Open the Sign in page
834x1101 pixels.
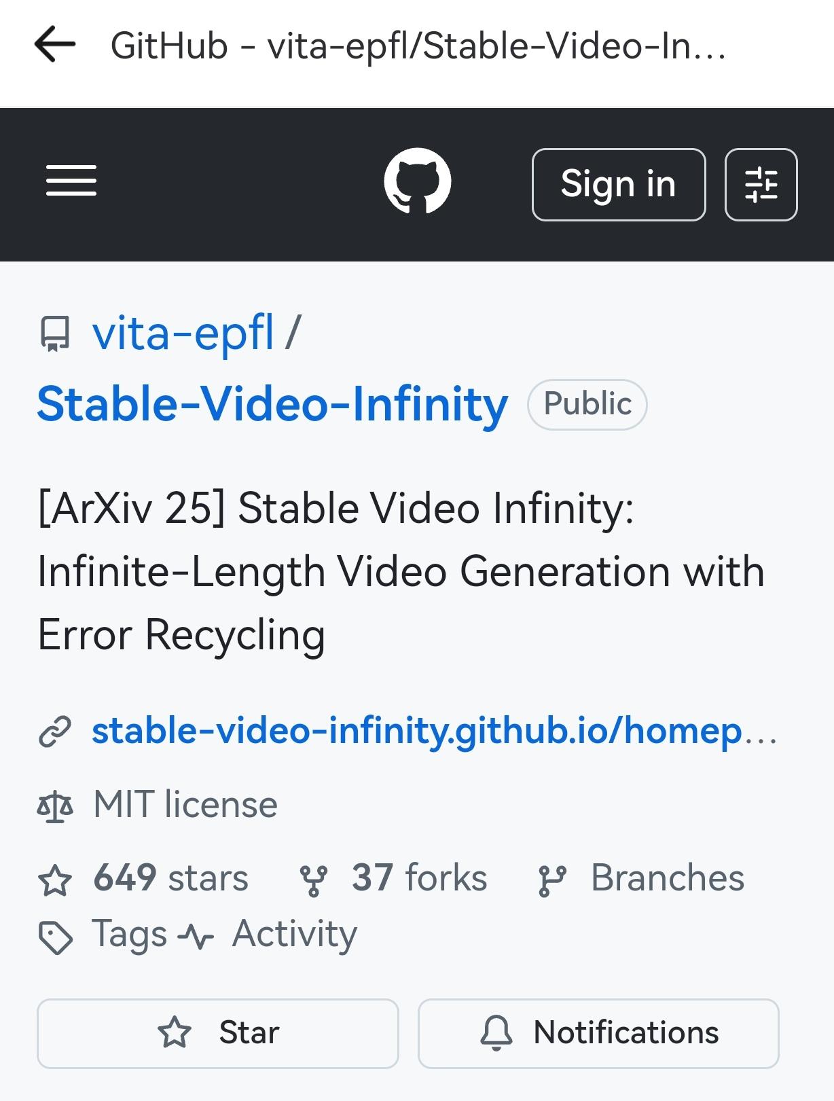pyautogui.click(x=618, y=183)
